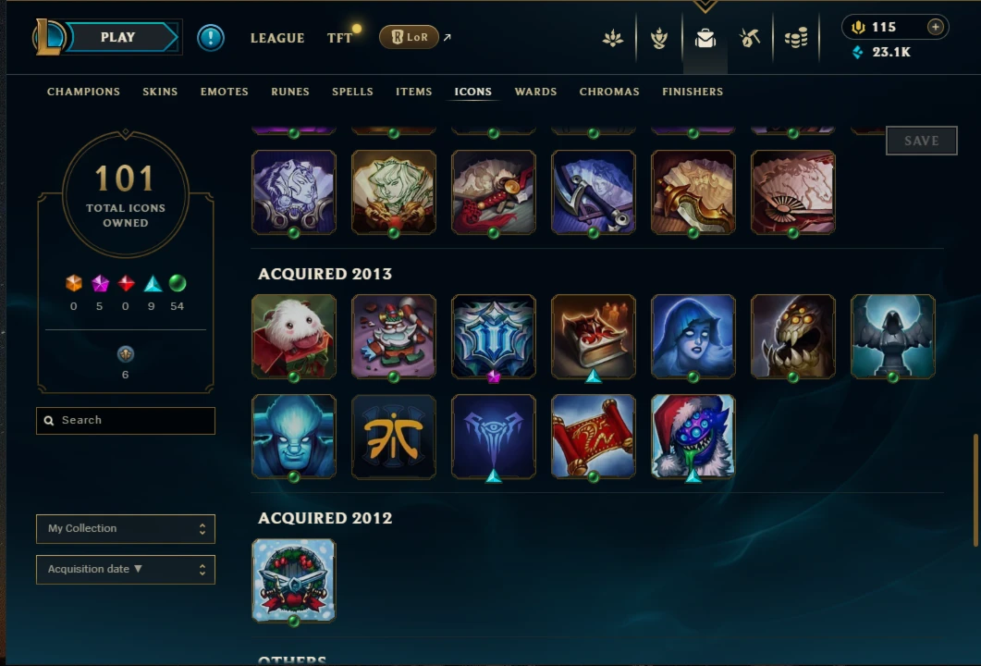Open the Store coins icon

click(796, 38)
